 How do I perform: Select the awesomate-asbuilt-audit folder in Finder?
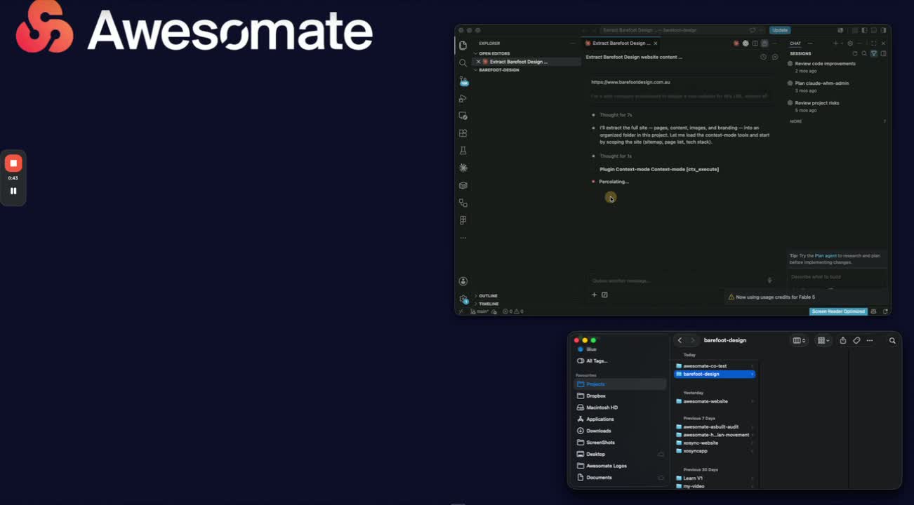(715, 427)
